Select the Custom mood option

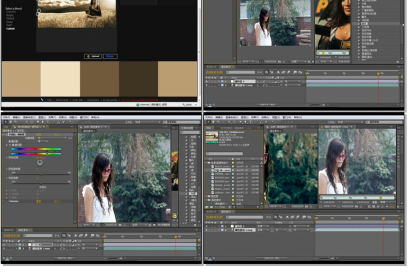[x=10, y=29]
